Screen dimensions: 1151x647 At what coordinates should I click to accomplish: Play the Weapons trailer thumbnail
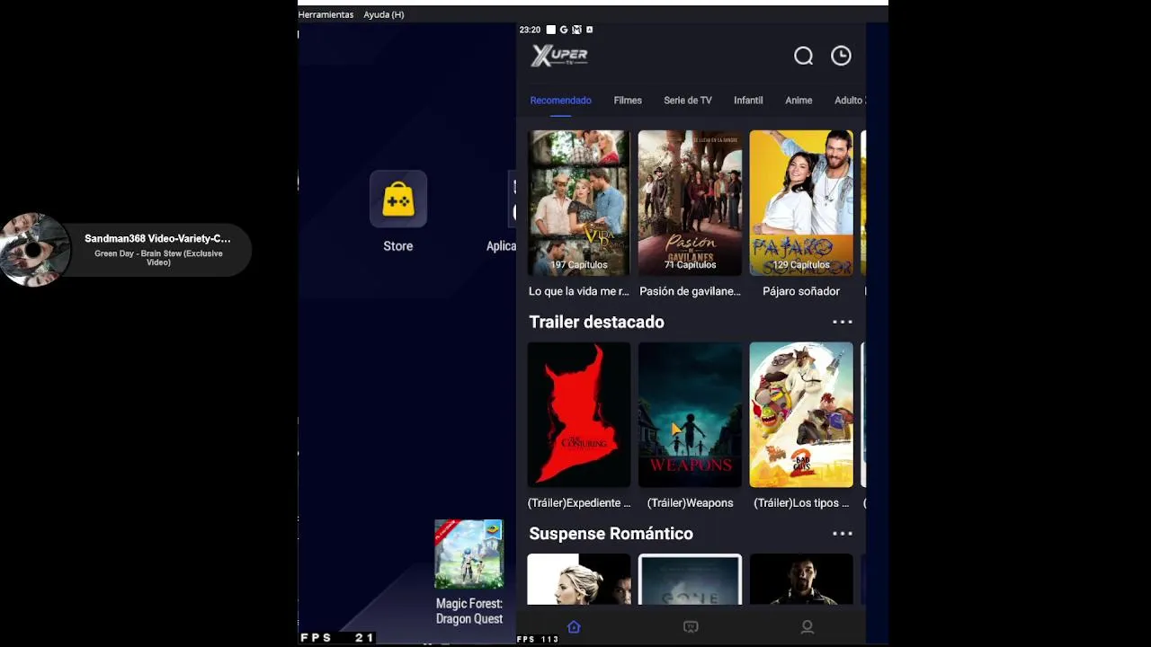(691, 414)
